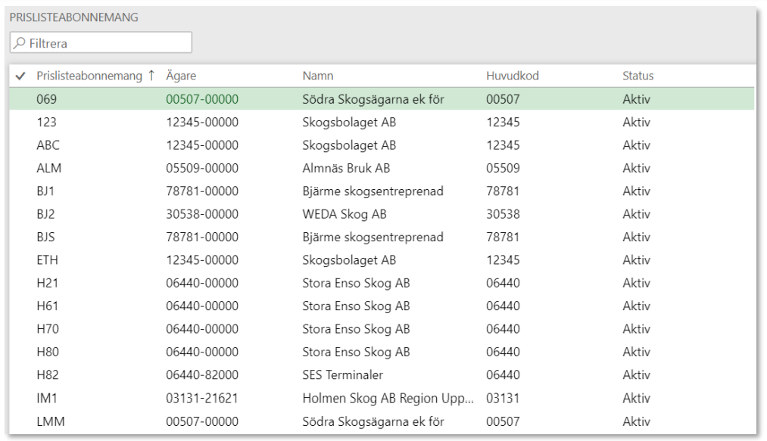This screenshot has width=767, height=441.
Task: Select the row with code IM1
Action: (382, 398)
